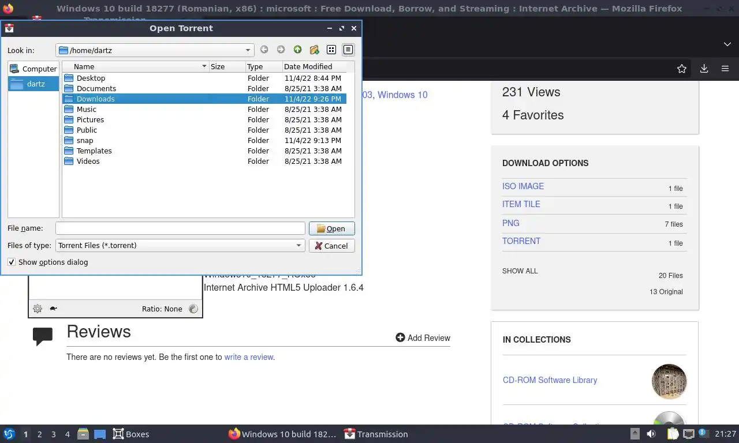The image size is (739, 443).
Task: Select the Documents folder
Action: pyautogui.click(x=204, y=88)
